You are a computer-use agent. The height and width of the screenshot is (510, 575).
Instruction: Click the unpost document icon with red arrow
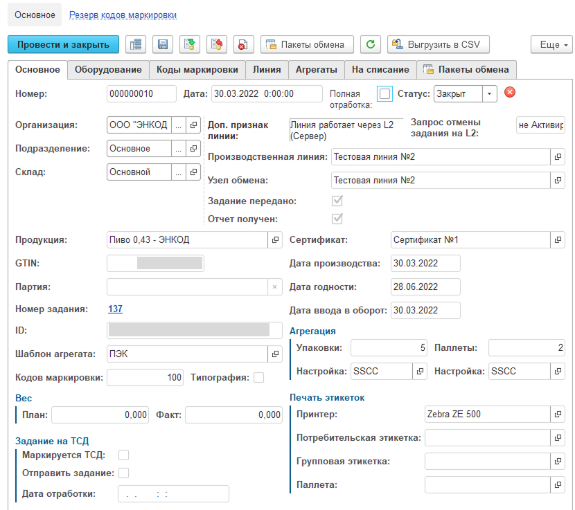point(217,45)
